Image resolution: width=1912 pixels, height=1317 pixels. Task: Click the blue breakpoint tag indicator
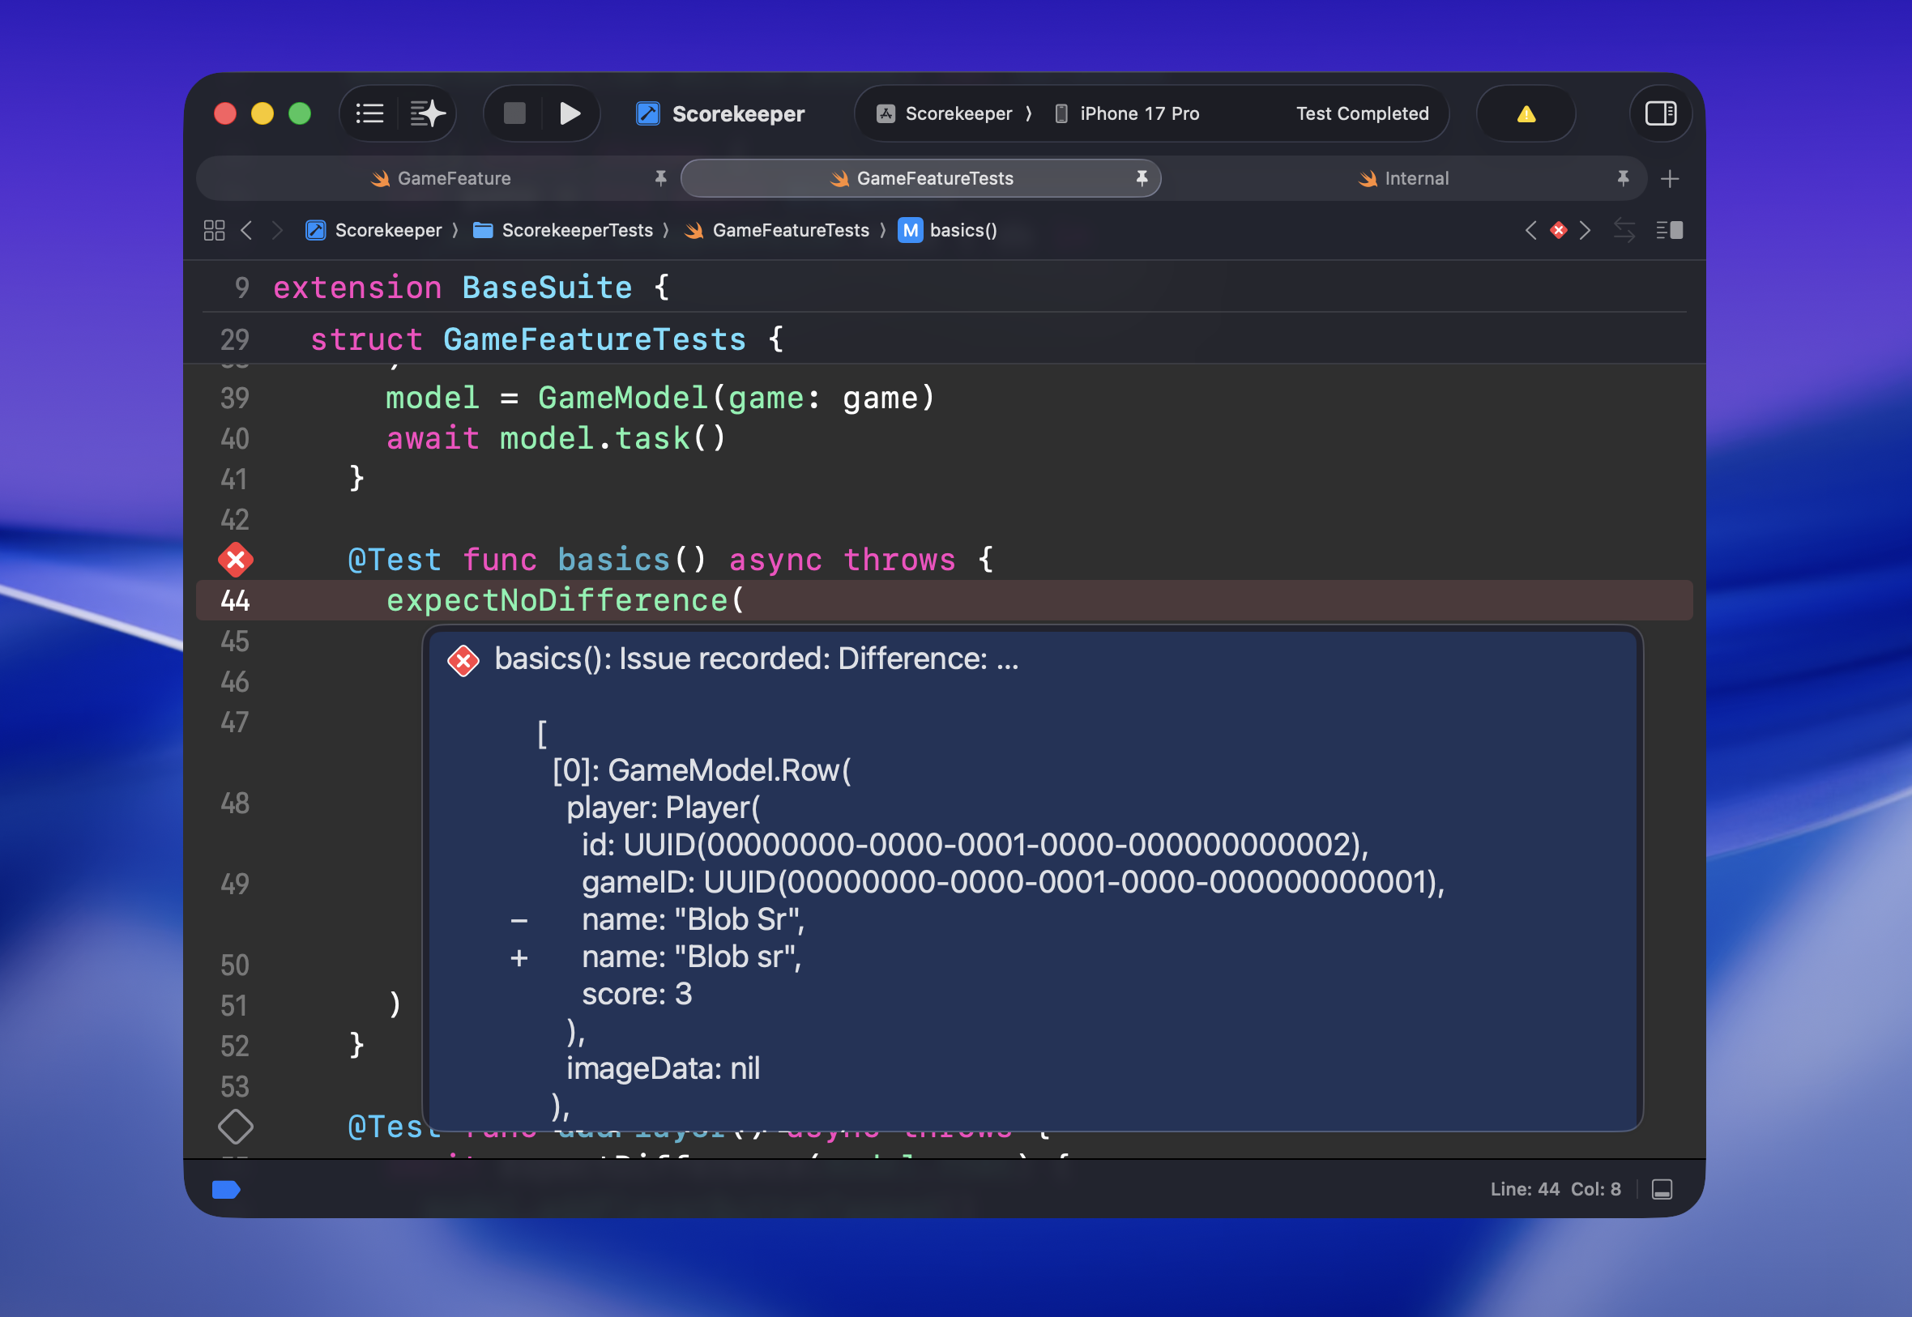[225, 1188]
